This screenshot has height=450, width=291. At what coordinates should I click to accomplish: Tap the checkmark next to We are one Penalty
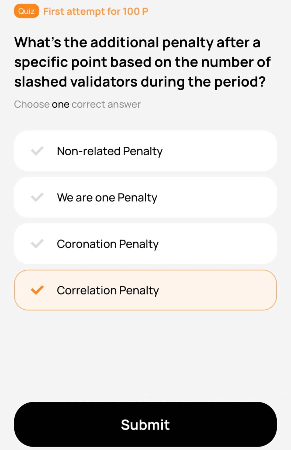click(37, 197)
